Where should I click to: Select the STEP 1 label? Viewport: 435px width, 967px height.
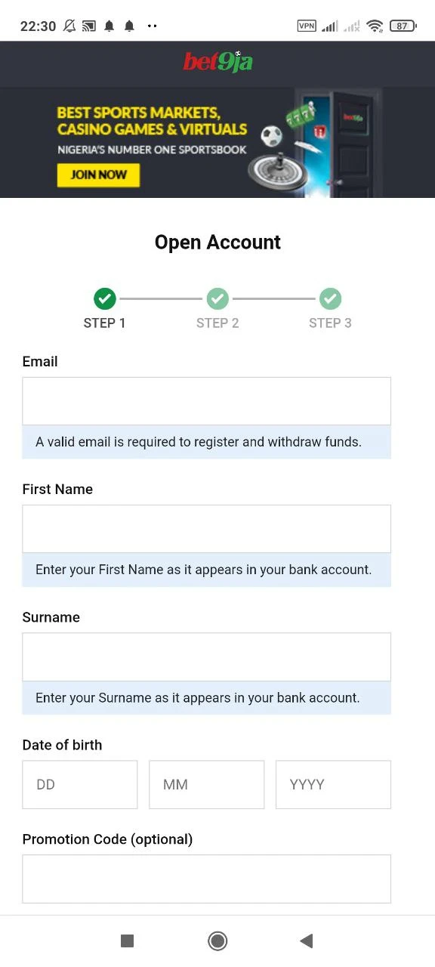[x=104, y=323]
